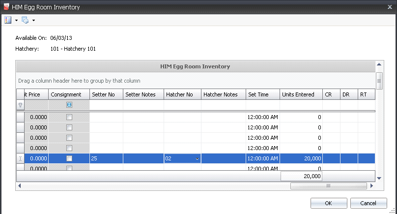
Task: Toggle the Consignment filter row checkbox
Action: pos(69,105)
